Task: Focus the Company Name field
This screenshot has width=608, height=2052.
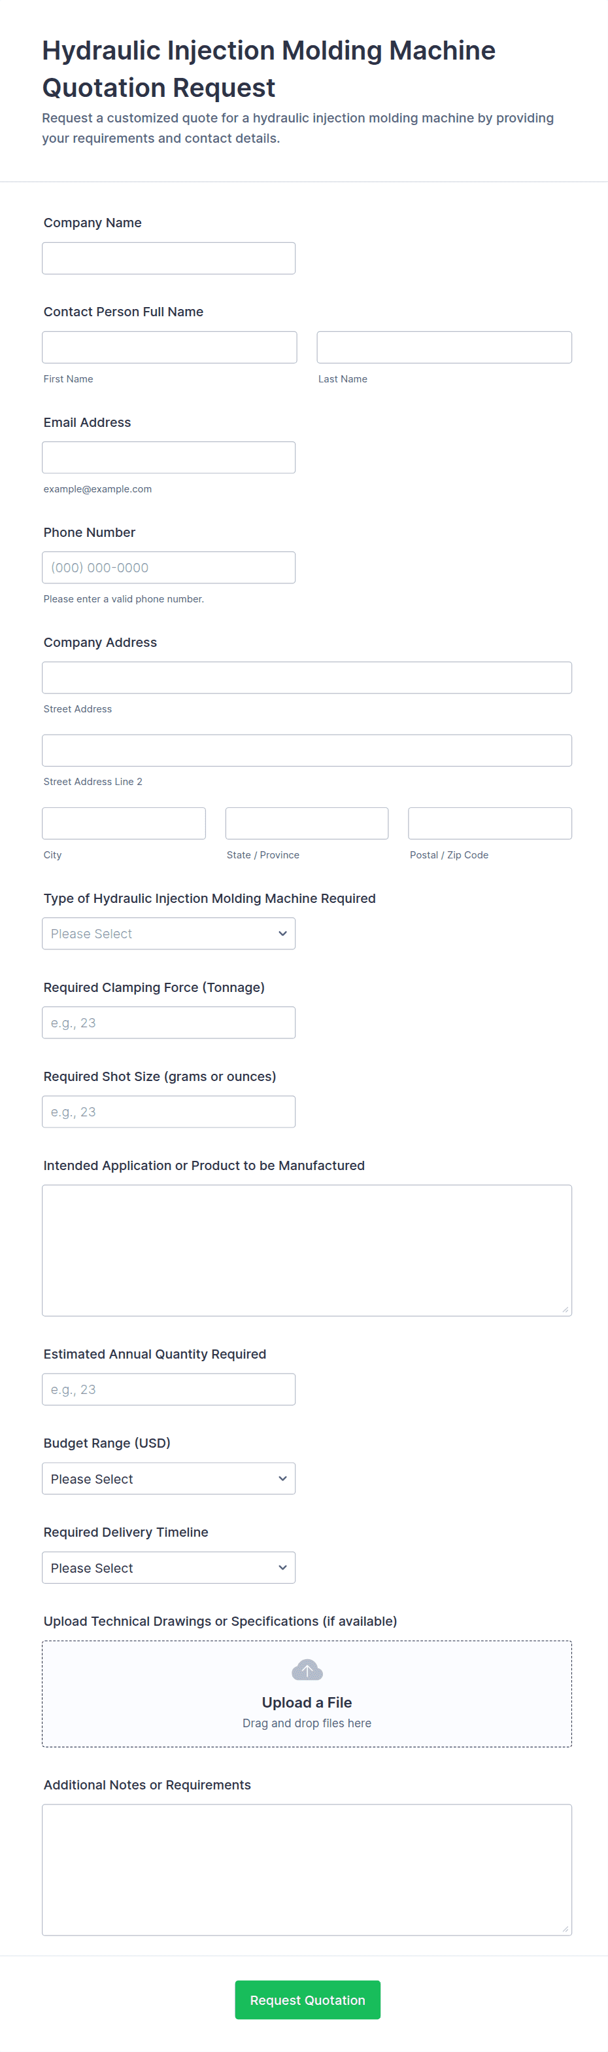Action: [x=168, y=258]
